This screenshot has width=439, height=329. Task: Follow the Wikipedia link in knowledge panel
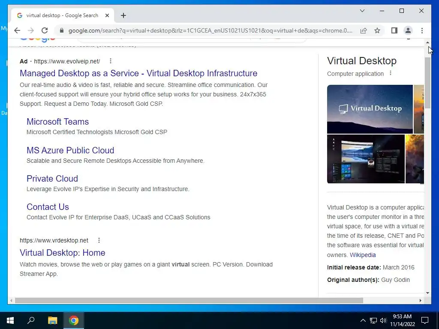(363, 255)
